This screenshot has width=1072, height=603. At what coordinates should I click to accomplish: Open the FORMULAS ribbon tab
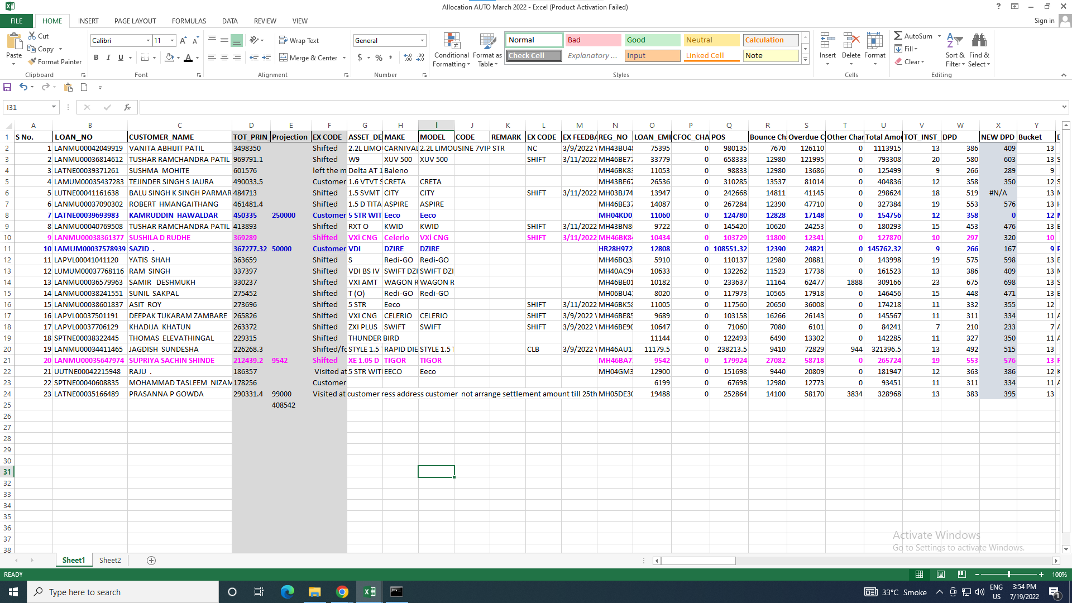[189, 21]
